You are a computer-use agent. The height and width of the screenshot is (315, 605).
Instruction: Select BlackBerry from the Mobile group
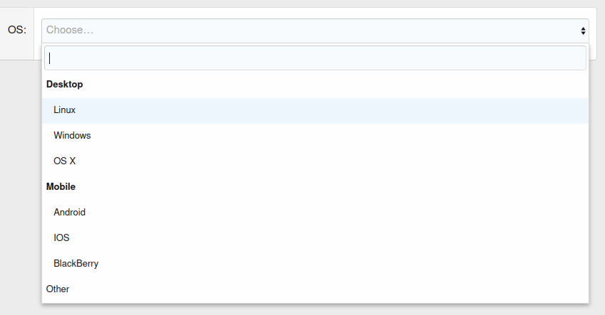point(76,264)
